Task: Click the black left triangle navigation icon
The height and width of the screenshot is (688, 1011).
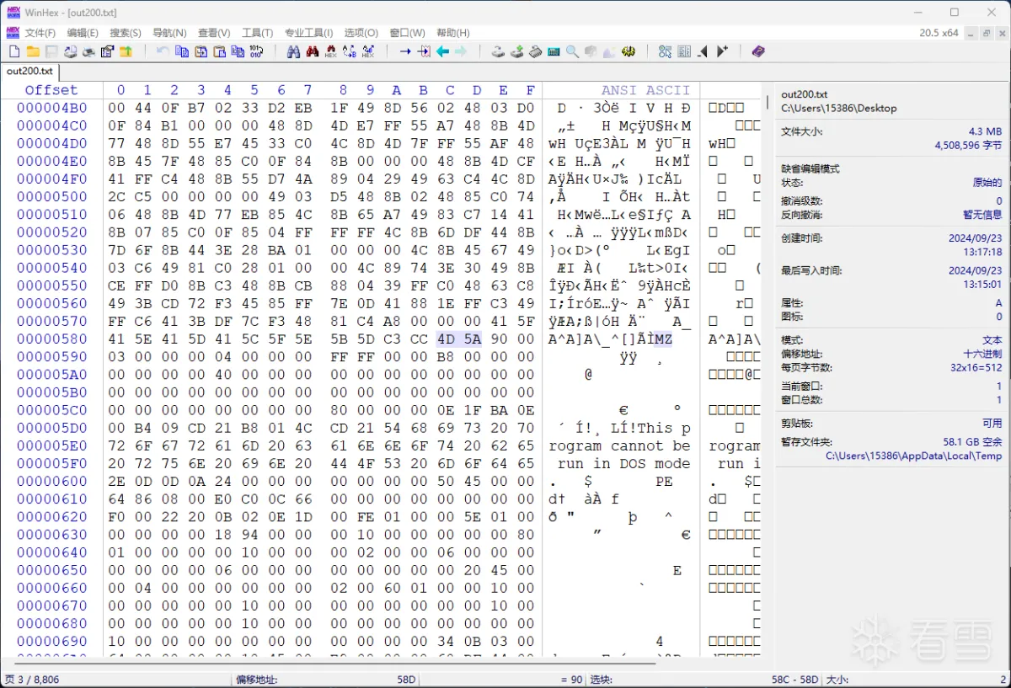Action: pos(703,51)
